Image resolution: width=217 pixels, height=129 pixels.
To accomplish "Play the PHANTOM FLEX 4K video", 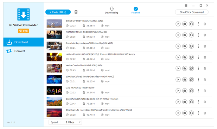I will click(x=178, y=35).
